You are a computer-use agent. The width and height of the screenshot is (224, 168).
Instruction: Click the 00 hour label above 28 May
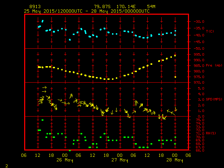point(175,155)
